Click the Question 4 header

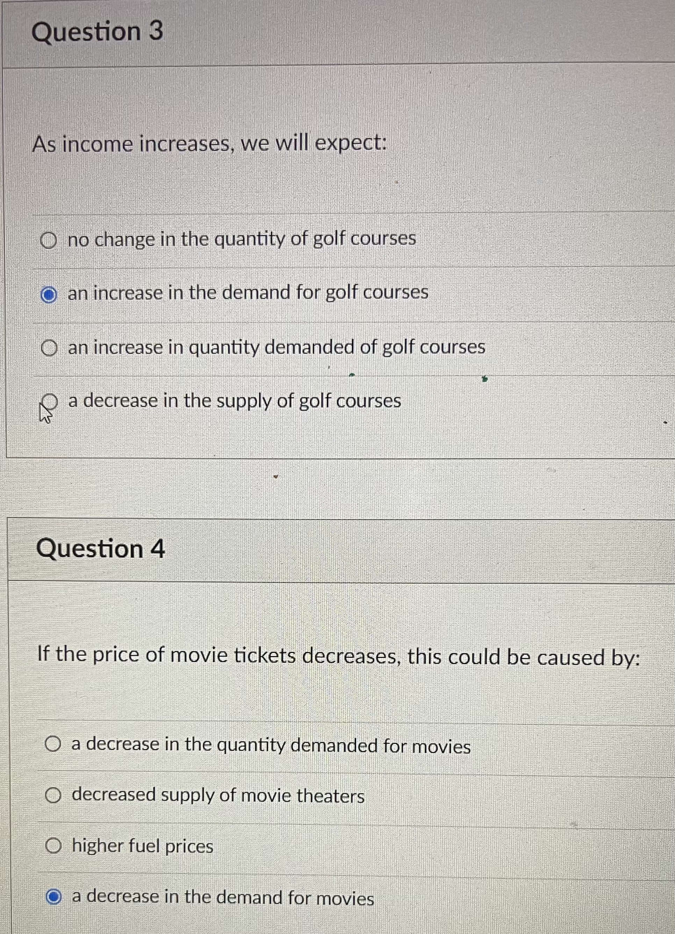coord(100,548)
